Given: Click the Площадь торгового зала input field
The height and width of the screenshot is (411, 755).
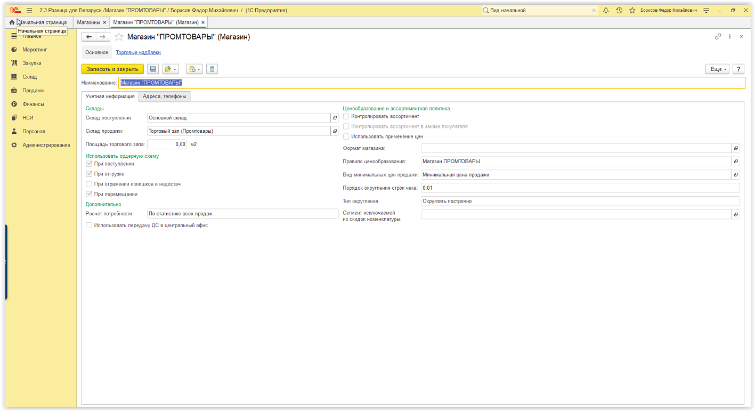Looking at the screenshot, I should (167, 144).
